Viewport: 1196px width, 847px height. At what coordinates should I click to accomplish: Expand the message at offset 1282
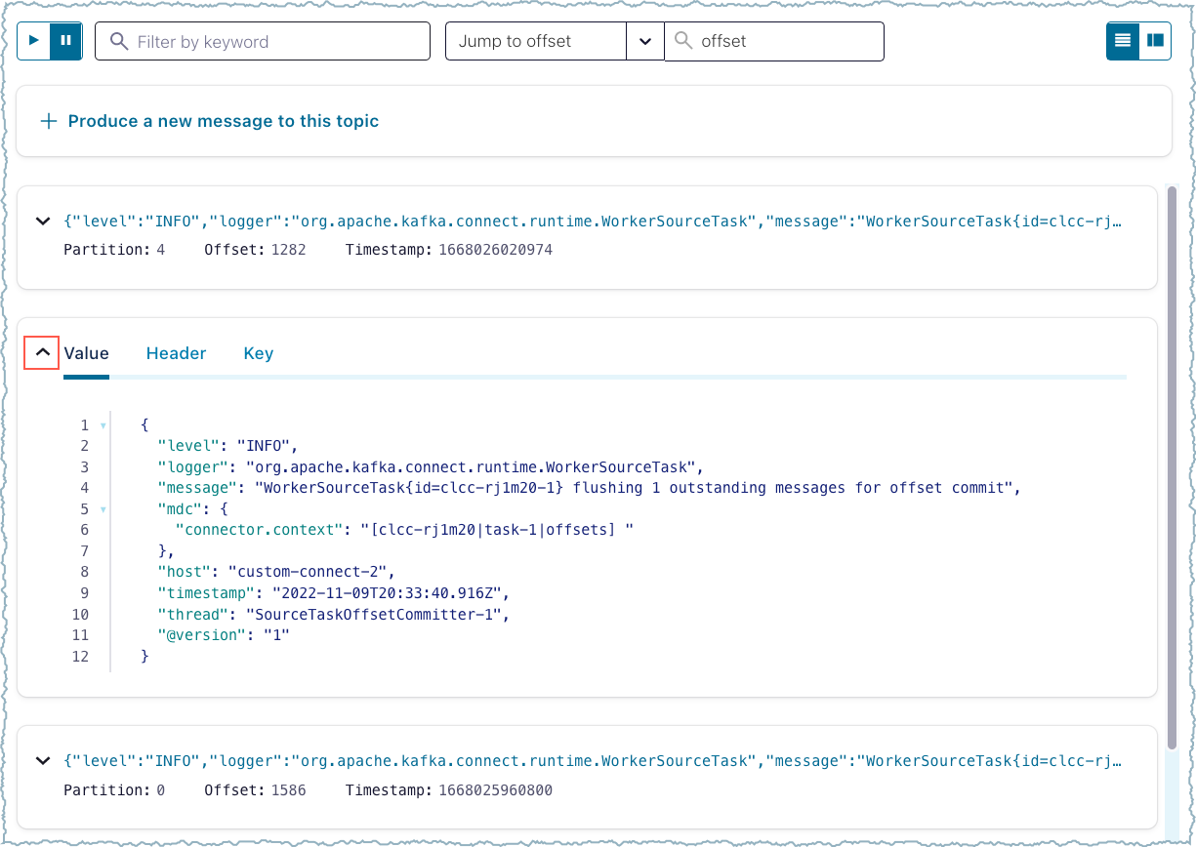pos(42,222)
